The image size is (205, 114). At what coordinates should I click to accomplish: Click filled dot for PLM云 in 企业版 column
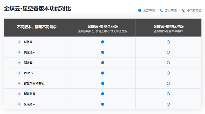point(102,73)
